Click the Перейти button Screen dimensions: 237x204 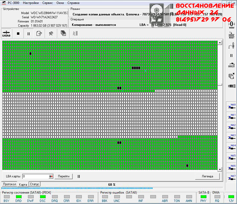[63, 176]
